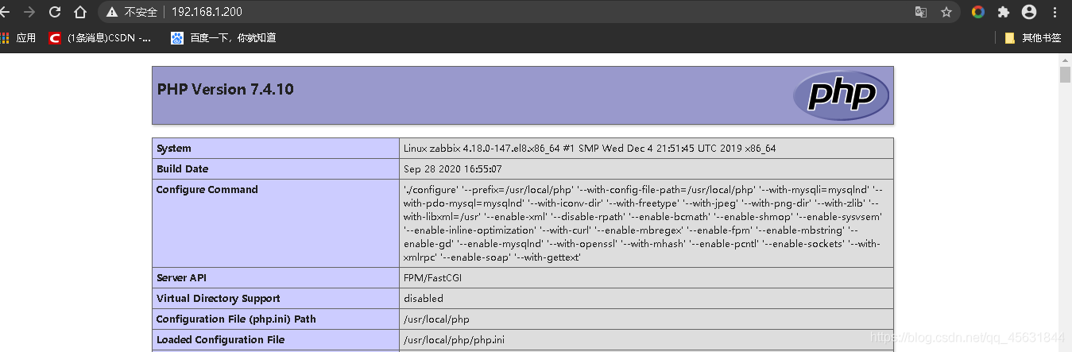
Task: Open the Baidu bookmark
Action: [x=223, y=37]
